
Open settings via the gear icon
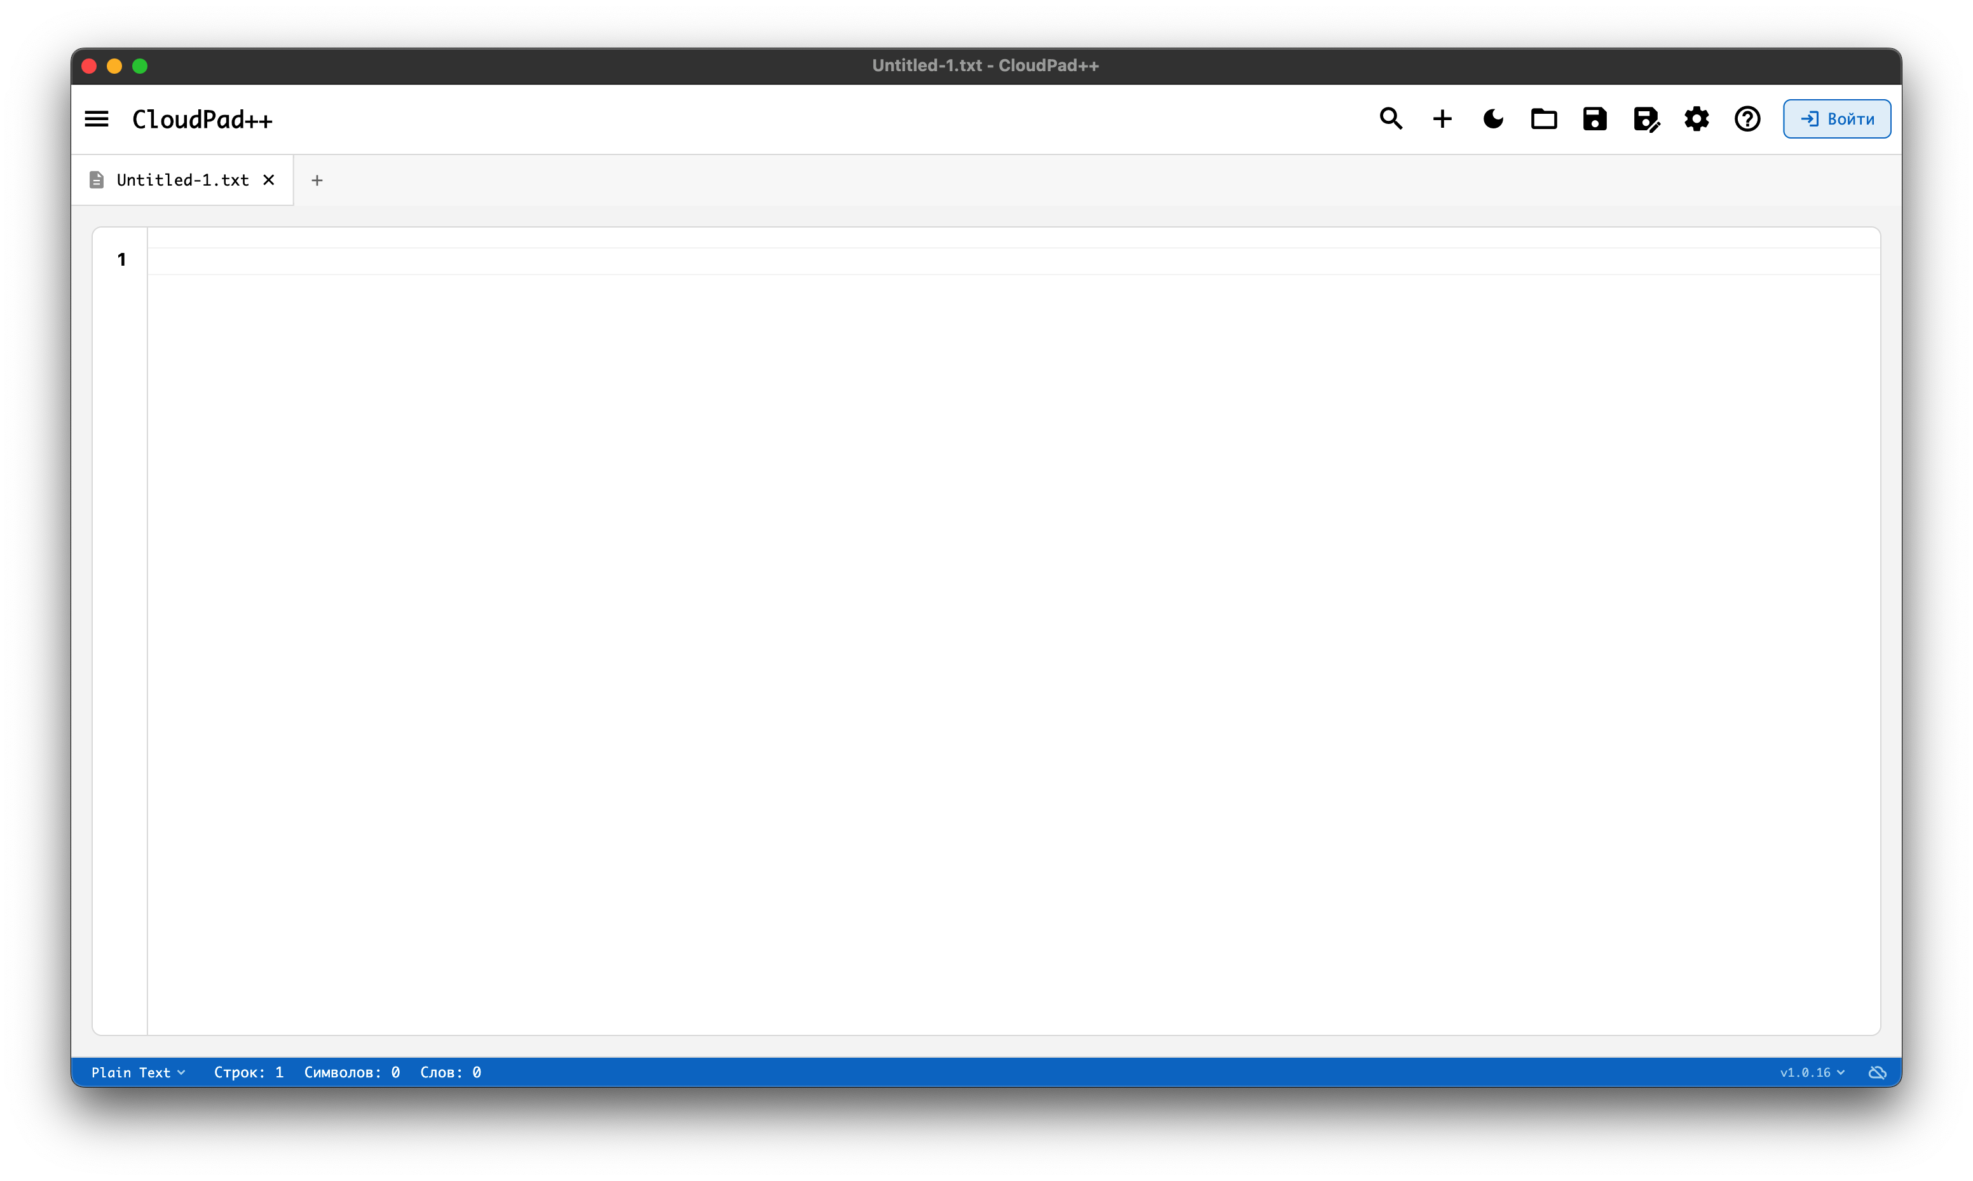click(x=1696, y=119)
